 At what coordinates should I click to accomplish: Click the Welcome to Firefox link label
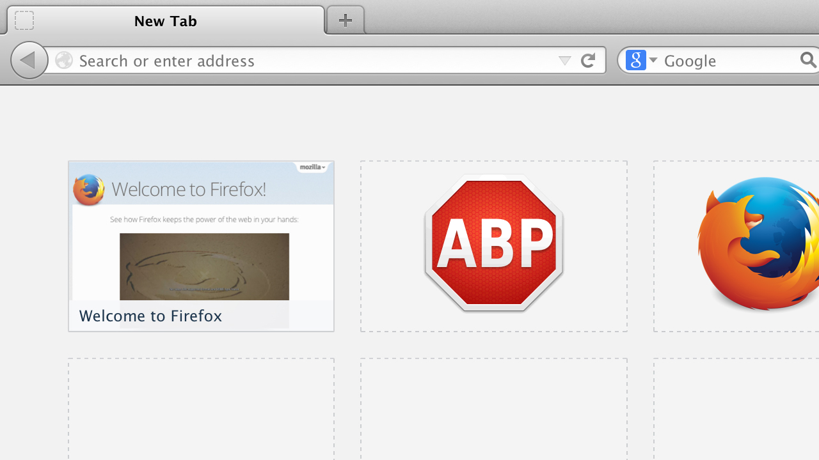(x=150, y=316)
